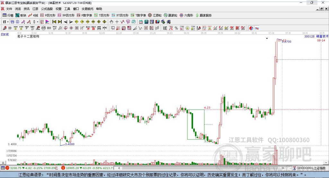Select the Gann fan red rays tool
The height and width of the screenshot is (178, 329).
[118, 28]
